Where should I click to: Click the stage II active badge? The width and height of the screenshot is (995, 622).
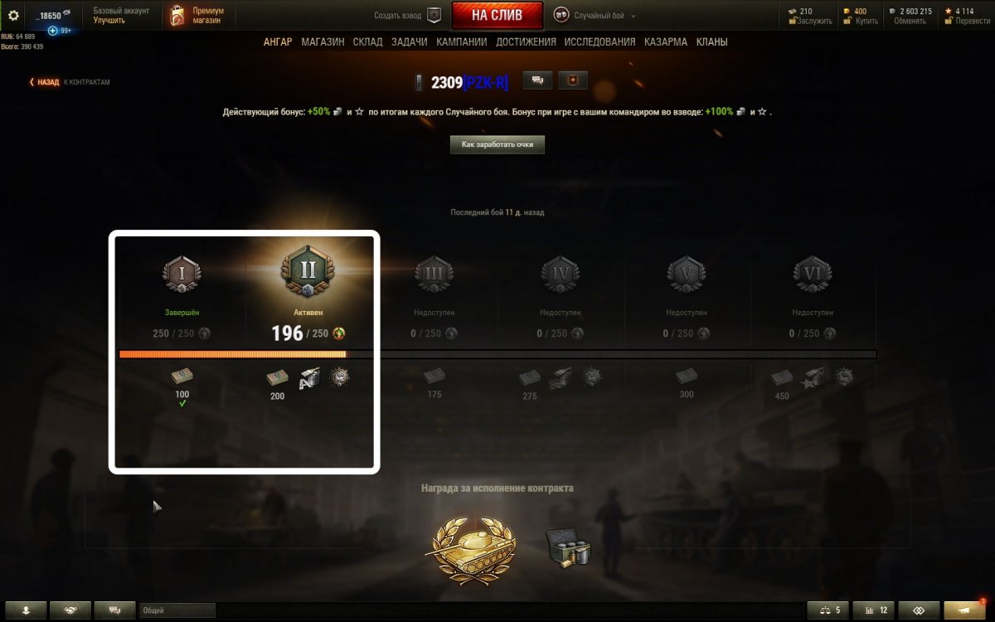point(308,273)
